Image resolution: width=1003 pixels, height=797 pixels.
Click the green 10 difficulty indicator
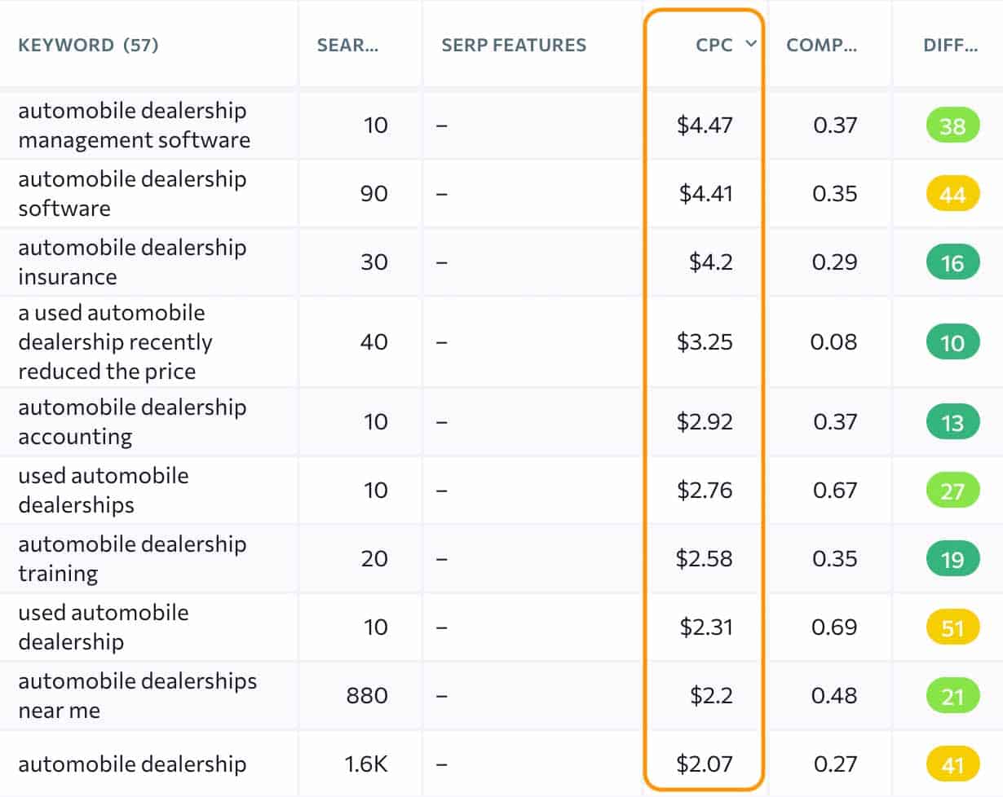coord(951,343)
